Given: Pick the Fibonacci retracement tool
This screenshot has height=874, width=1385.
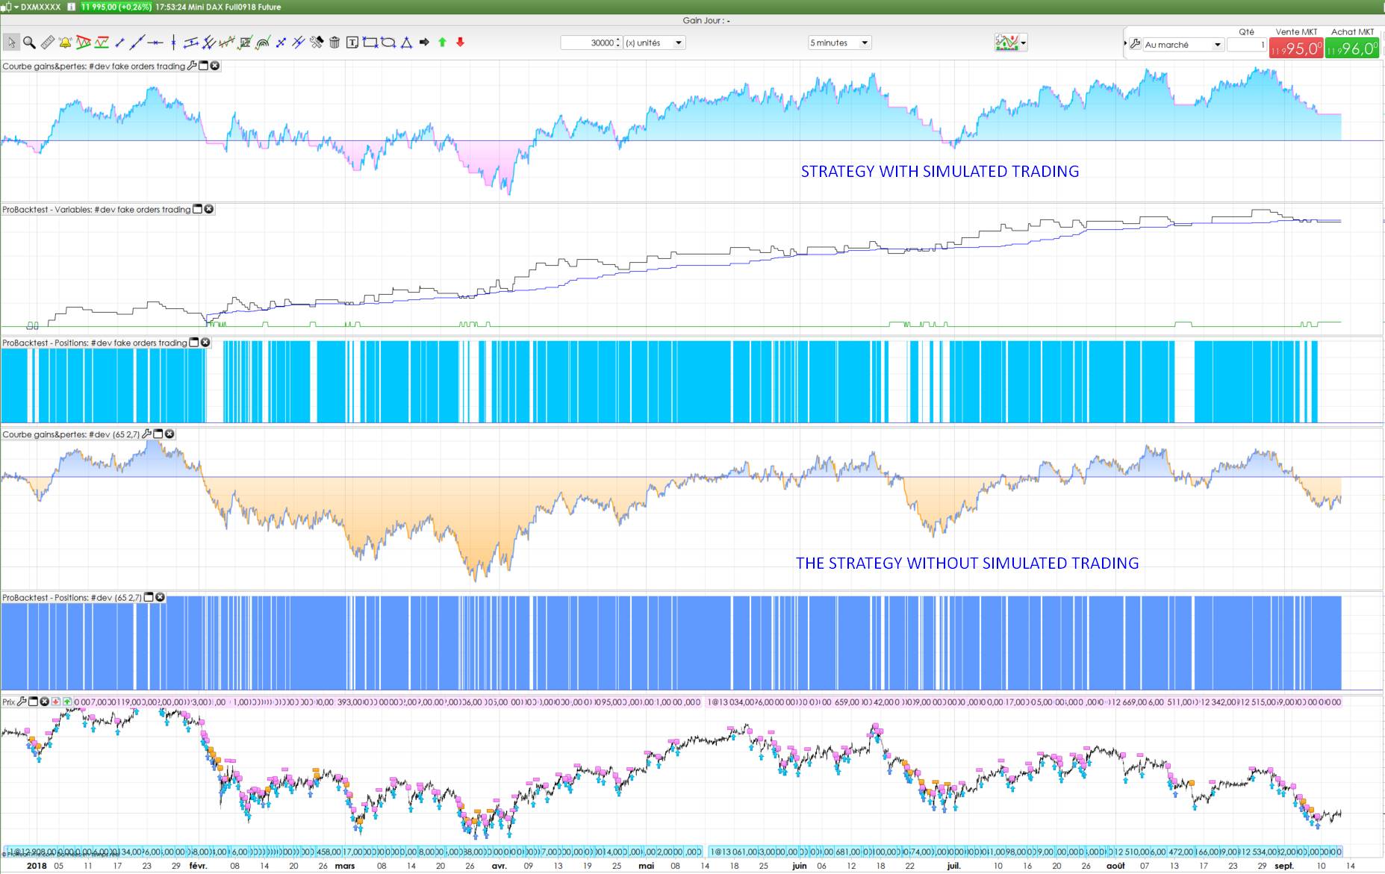Looking at the screenshot, I should point(245,43).
